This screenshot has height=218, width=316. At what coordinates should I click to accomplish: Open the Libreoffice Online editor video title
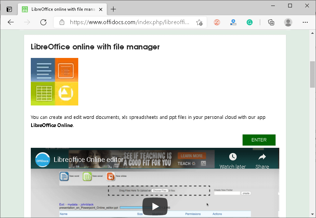pos(89,160)
